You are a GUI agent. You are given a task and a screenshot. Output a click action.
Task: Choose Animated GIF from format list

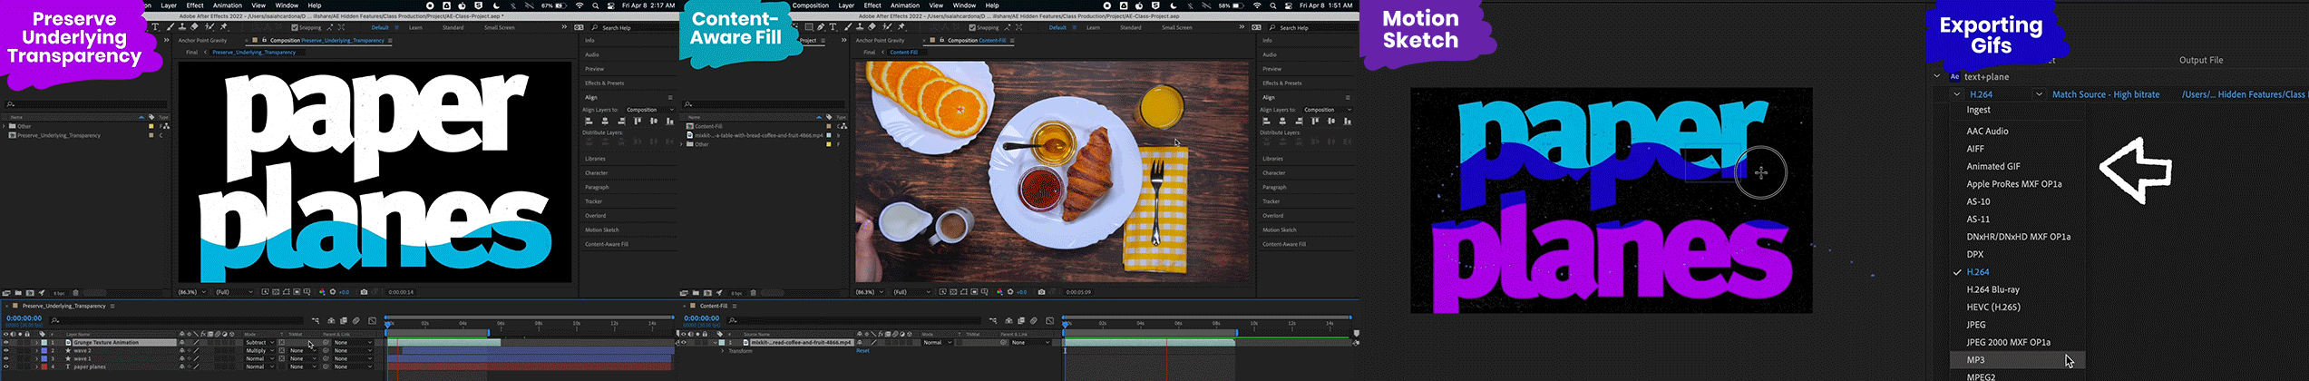pos(1992,166)
